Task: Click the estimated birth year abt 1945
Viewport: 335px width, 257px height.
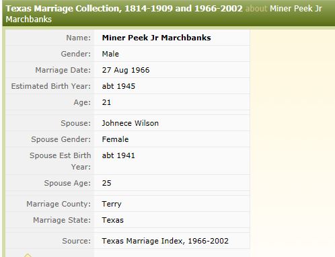Action: 118,86
